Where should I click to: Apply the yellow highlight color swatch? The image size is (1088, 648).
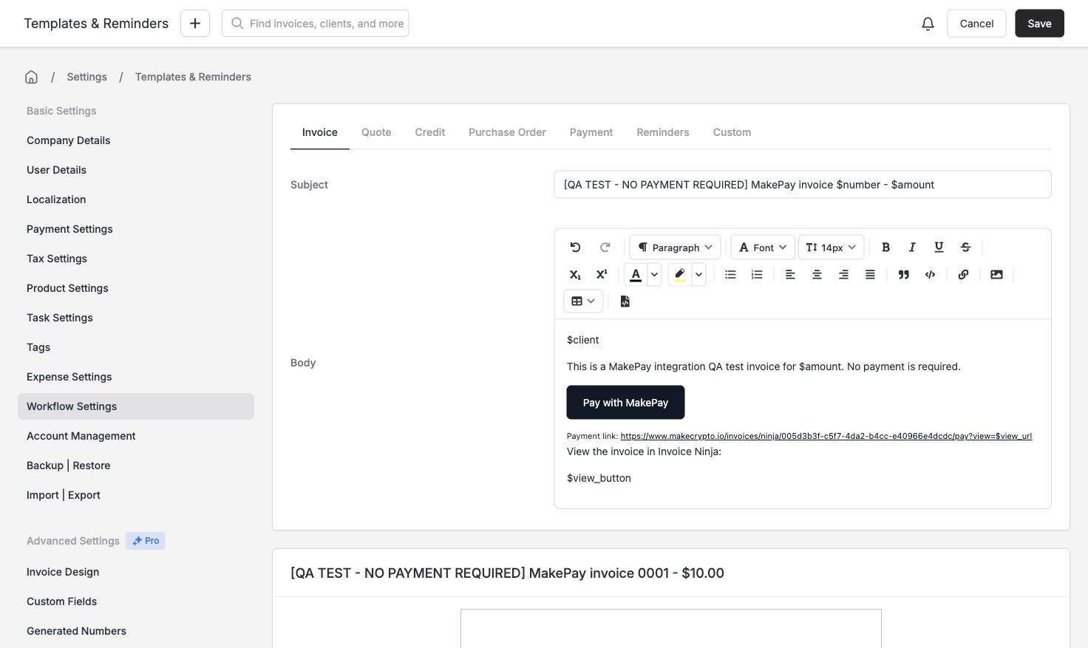(x=680, y=275)
